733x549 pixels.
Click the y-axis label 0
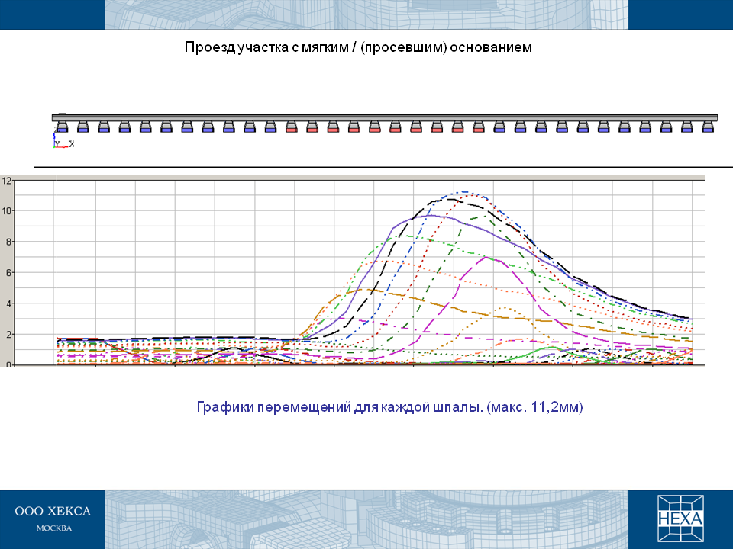[x=8, y=364]
